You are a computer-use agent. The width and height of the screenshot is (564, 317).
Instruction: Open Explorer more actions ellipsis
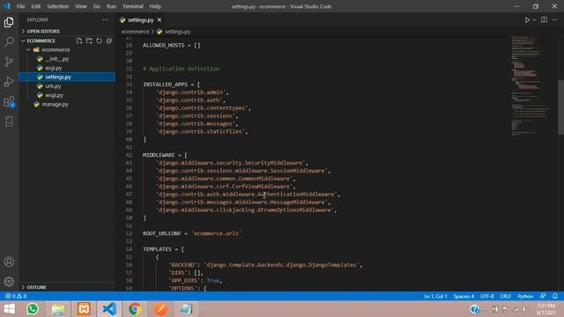[105, 19]
